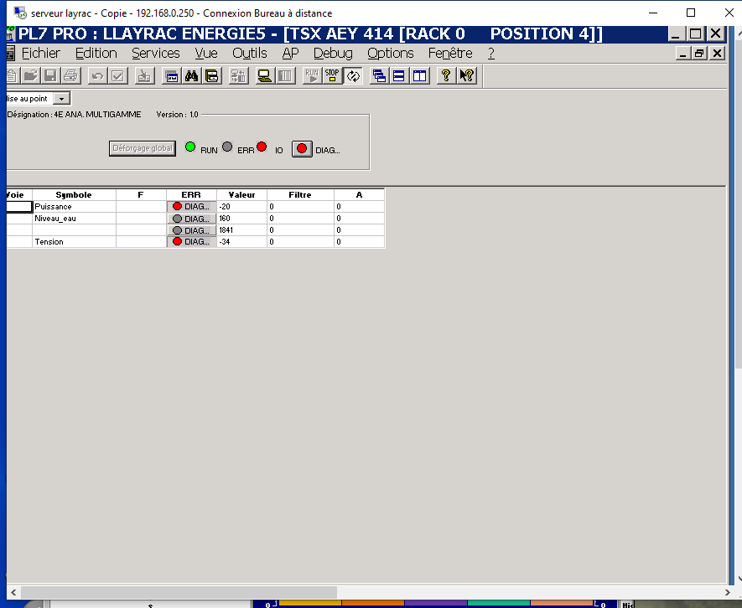Click the Valeur column header
This screenshot has height=608, width=742.
241,195
